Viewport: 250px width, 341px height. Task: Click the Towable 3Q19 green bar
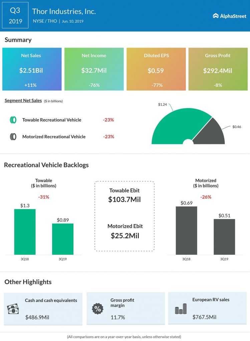pos(63,239)
